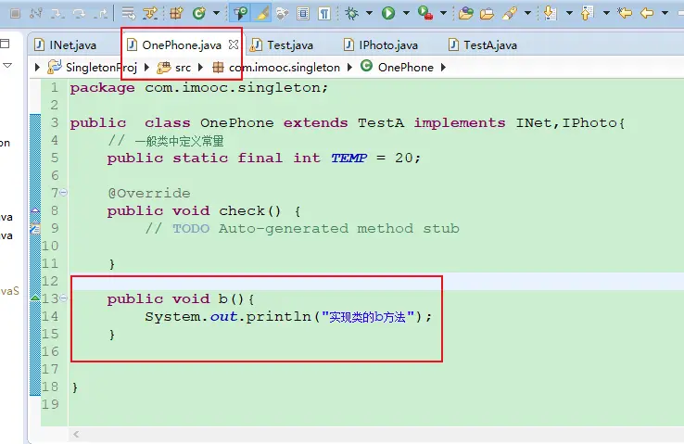The image size is (684, 444).
Task: Click the Terminate stop button in toolbar
Action: click(15, 14)
